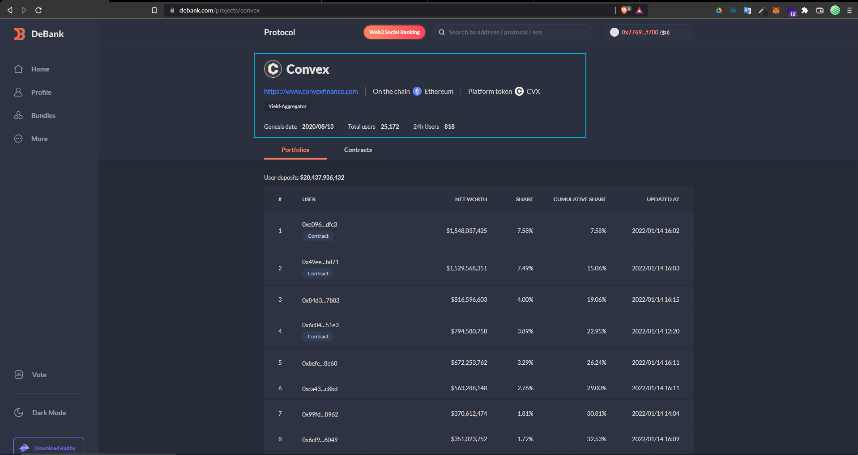Open the browser hamburger menu
The width and height of the screenshot is (858, 455).
click(x=849, y=10)
